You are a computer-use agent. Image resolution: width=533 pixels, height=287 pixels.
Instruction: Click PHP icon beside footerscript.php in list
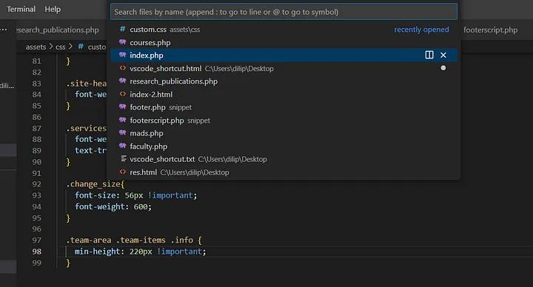click(x=123, y=120)
